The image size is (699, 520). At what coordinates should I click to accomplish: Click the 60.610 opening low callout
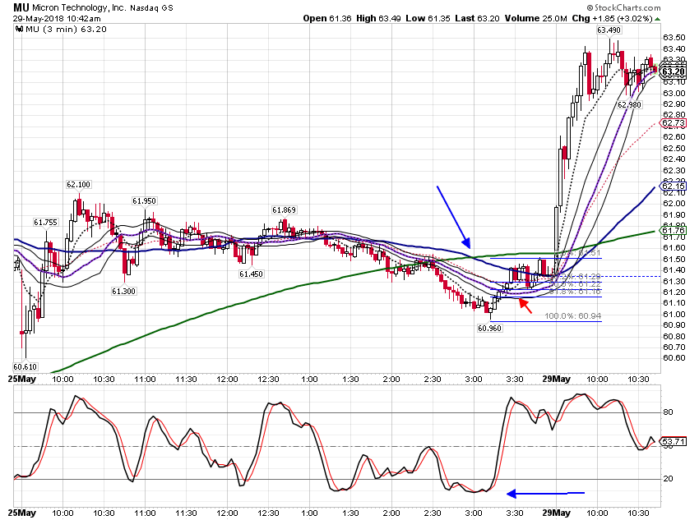tap(25, 367)
